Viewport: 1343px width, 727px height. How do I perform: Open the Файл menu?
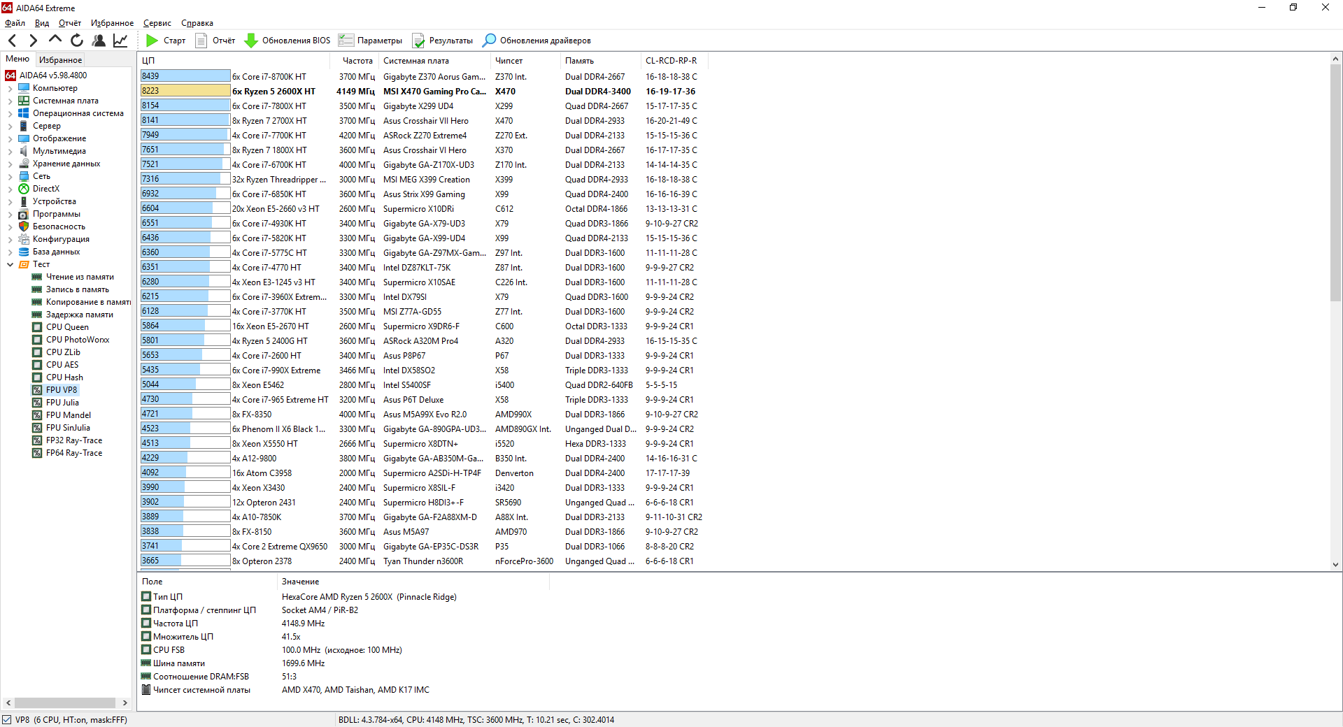15,23
